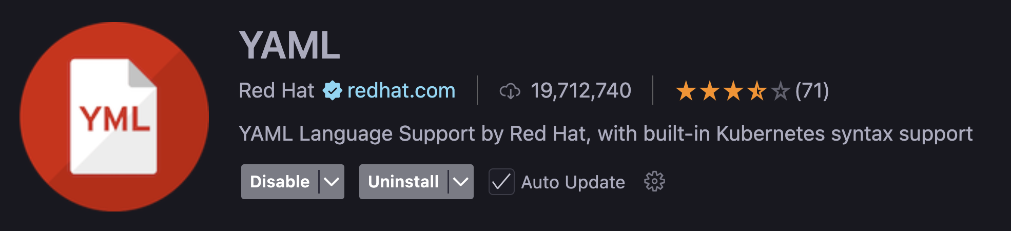This screenshot has height=231, width=1011.
Task: Click the half-filled fourth star
Action: point(756,91)
